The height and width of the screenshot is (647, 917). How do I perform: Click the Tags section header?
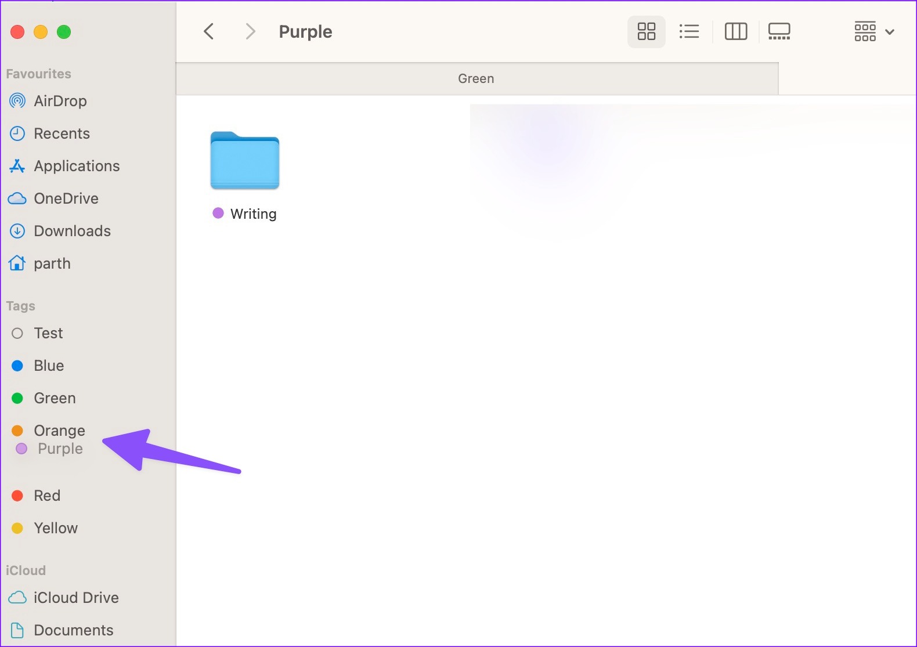(20, 306)
